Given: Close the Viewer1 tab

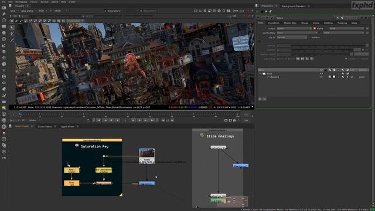Looking at the screenshot, I should (x=28, y=6).
